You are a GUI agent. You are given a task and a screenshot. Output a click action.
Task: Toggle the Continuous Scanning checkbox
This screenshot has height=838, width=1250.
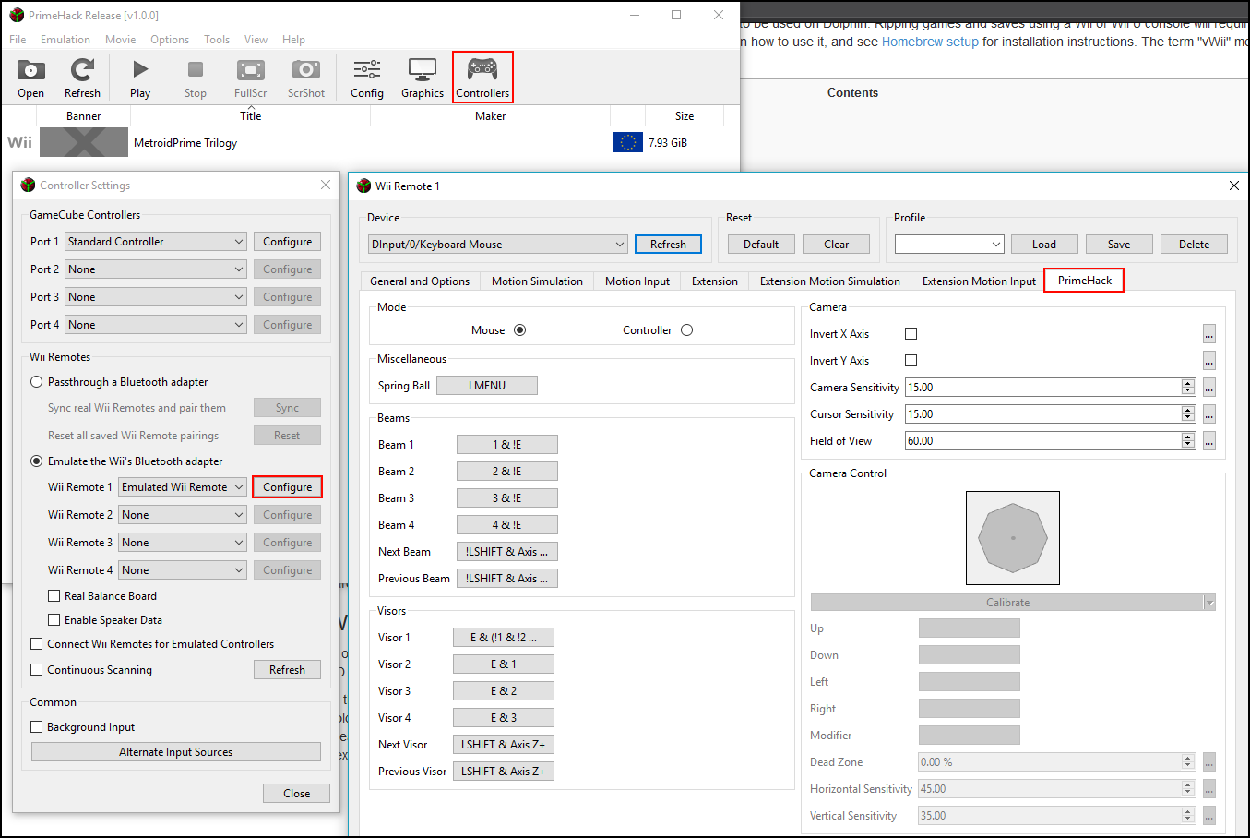(x=37, y=670)
